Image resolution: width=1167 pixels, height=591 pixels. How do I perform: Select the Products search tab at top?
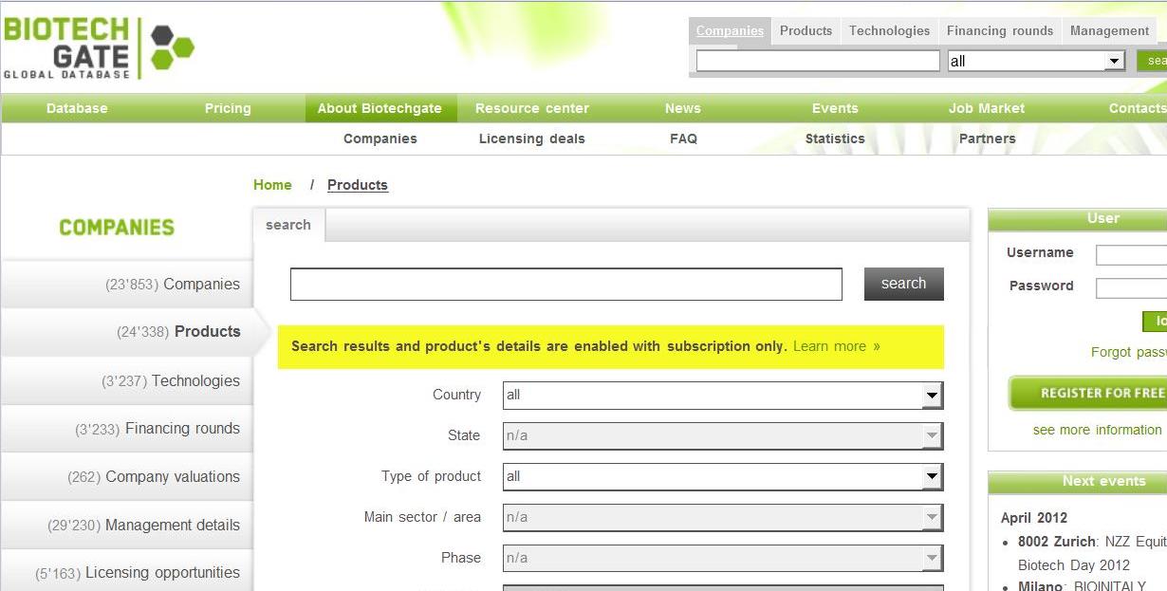tap(806, 30)
